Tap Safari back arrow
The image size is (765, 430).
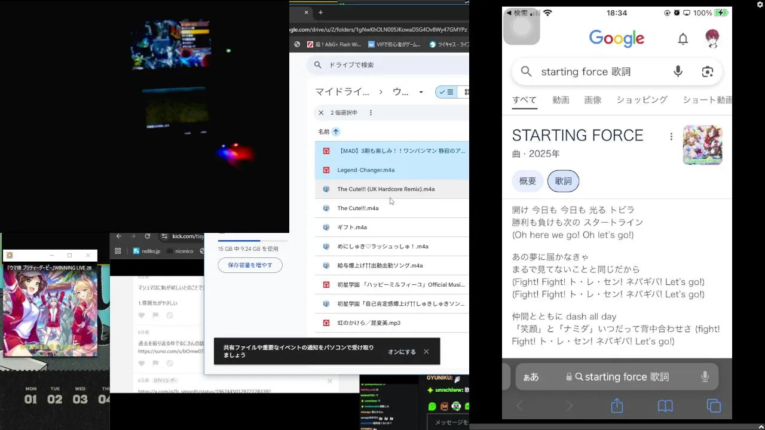click(519, 406)
